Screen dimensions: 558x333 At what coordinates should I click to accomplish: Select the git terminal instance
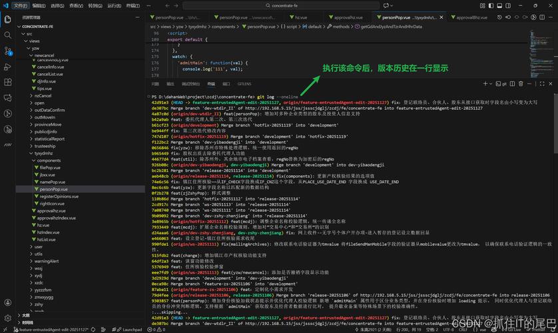pos(501,84)
